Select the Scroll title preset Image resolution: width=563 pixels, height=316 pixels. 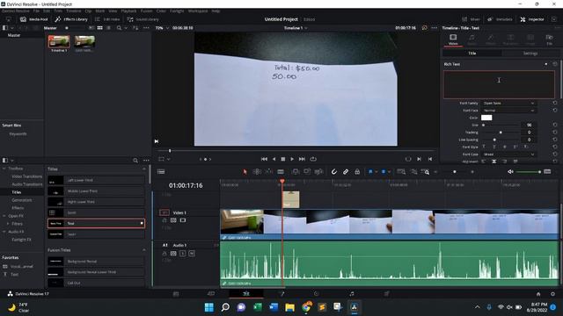coord(96,212)
